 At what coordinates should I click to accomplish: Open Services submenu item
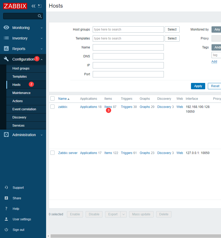click(x=26, y=126)
